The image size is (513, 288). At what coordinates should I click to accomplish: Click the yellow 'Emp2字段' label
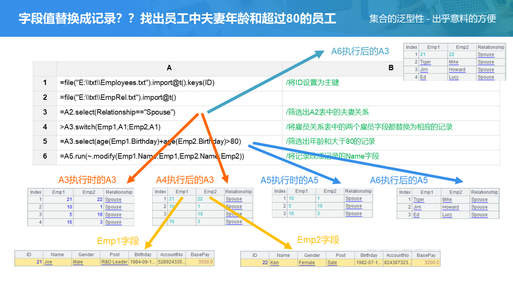318,240
